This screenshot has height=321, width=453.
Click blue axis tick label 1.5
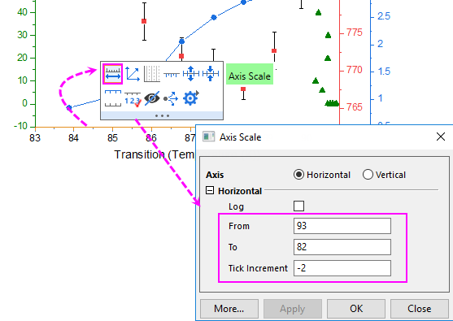click(x=384, y=72)
